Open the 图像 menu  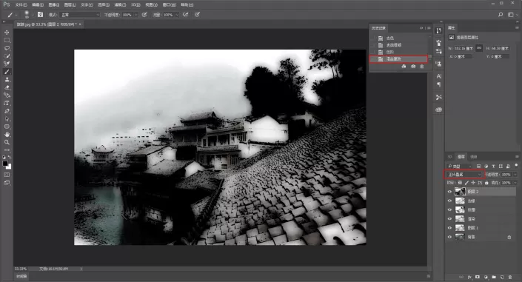53,4
